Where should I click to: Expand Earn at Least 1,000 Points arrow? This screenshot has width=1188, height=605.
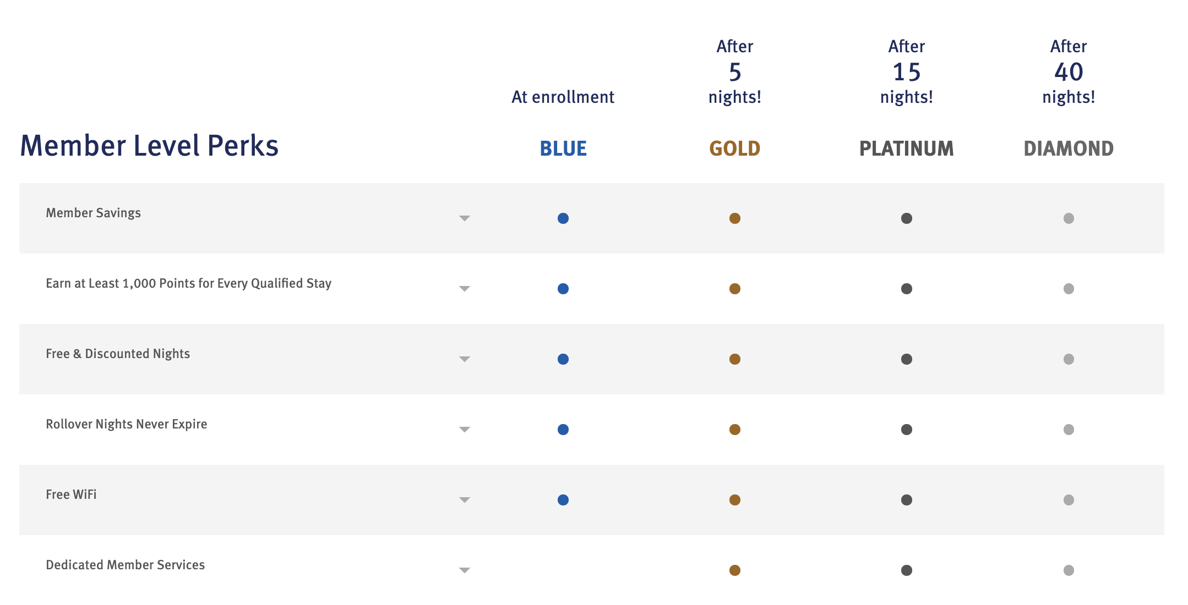[465, 289]
